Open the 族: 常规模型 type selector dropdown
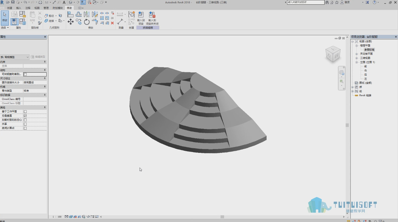 pyautogui.click(x=15, y=57)
